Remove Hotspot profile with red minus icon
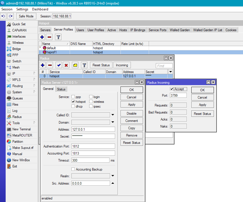 point(49,37)
